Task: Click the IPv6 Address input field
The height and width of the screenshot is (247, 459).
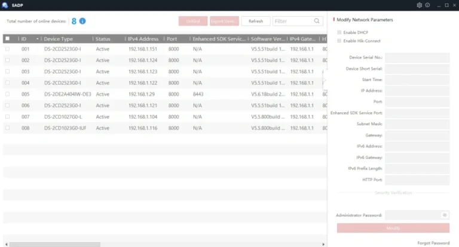Action: pyautogui.click(x=417, y=146)
